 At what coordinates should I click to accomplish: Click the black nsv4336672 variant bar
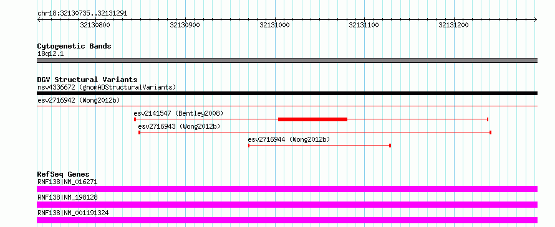pyautogui.click(x=287, y=93)
